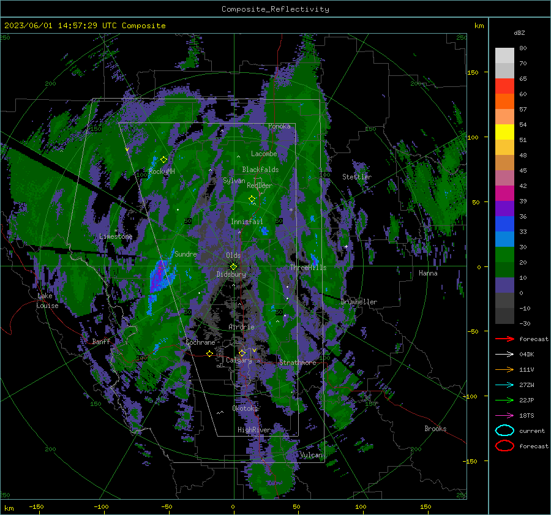Click the Cochrane town label
The width and height of the screenshot is (551, 515).
(x=200, y=342)
